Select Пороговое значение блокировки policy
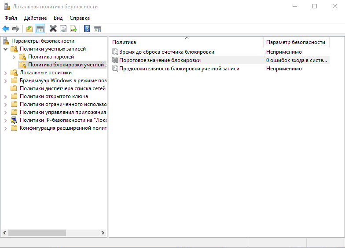Viewport: 345px width, 248px height. point(159,60)
